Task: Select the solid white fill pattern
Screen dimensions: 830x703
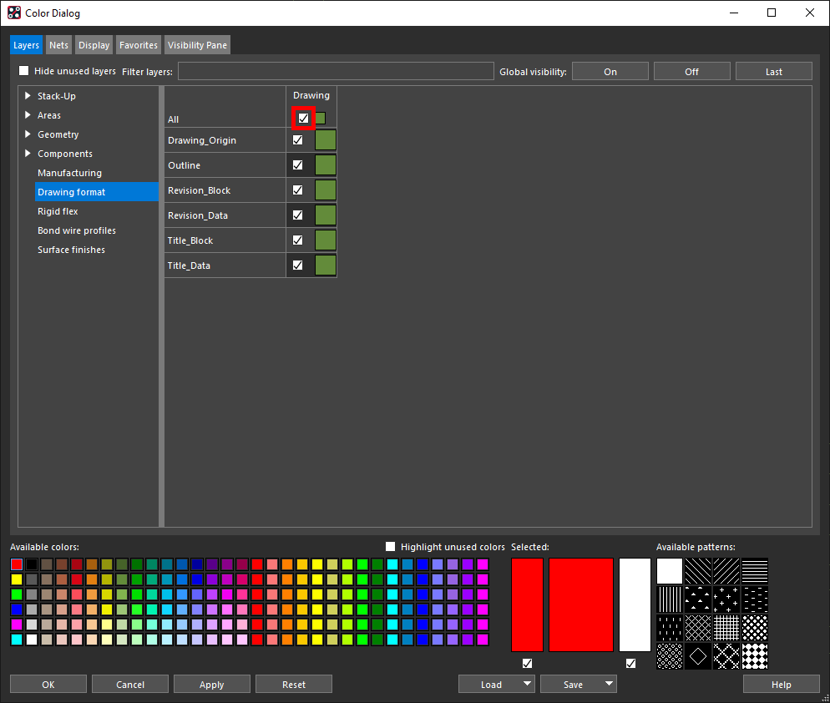Action: pyautogui.click(x=670, y=571)
